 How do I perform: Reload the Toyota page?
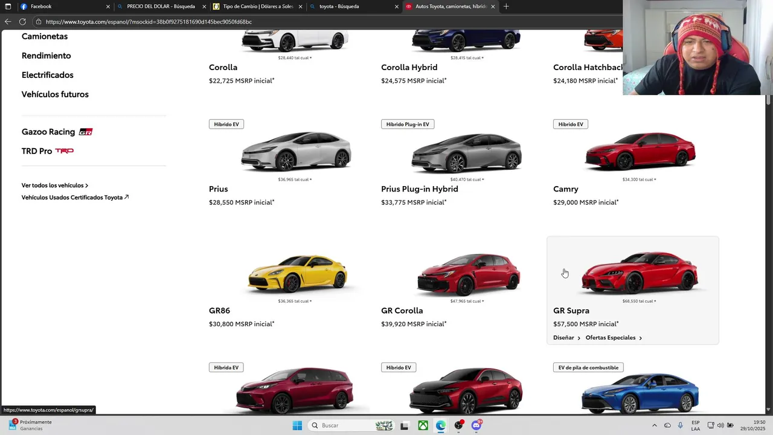pos(22,21)
